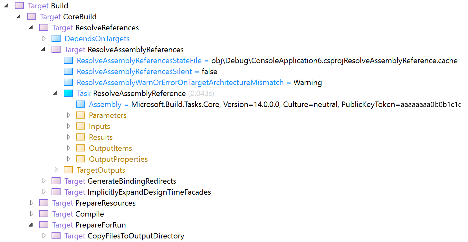Viewport: 468px width, 242px height.
Task: Collapse the ResolveAssemblyReferences target
Action: 43,49
